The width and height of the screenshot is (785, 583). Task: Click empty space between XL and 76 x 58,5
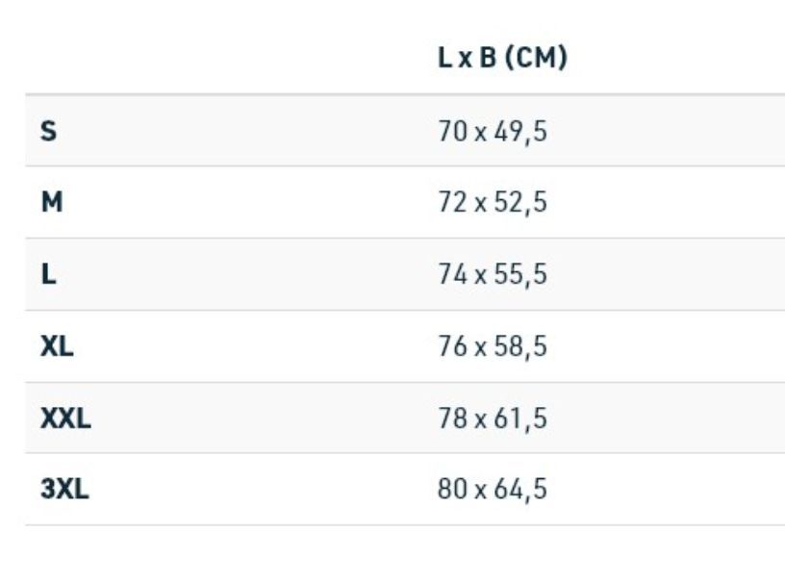click(255, 346)
